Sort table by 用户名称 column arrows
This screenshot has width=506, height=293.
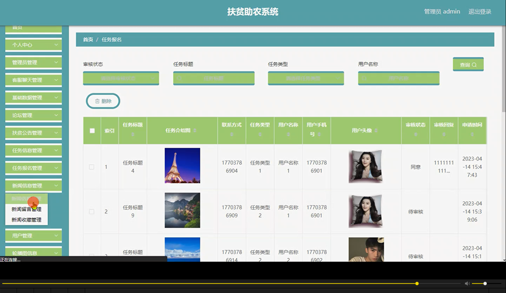tap(288, 134)
